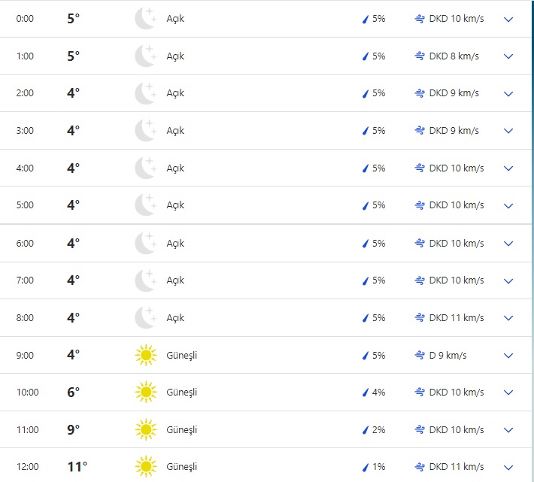Image resolution: width=534 pixels, height=482 pixels.
Task: Show more details for 7:00
Action: tap(508, 280)
